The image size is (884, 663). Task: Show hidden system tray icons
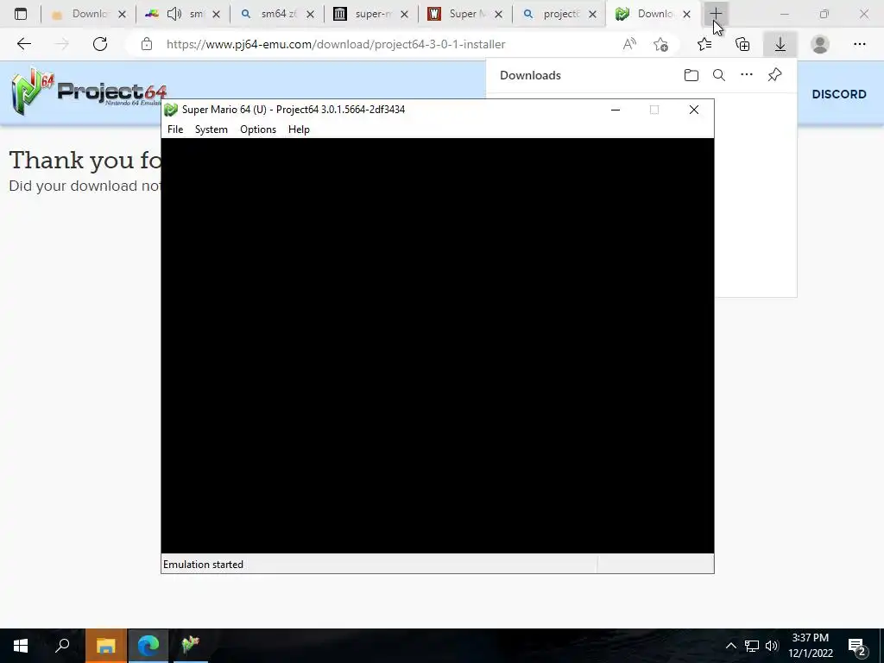click(730, 646)
